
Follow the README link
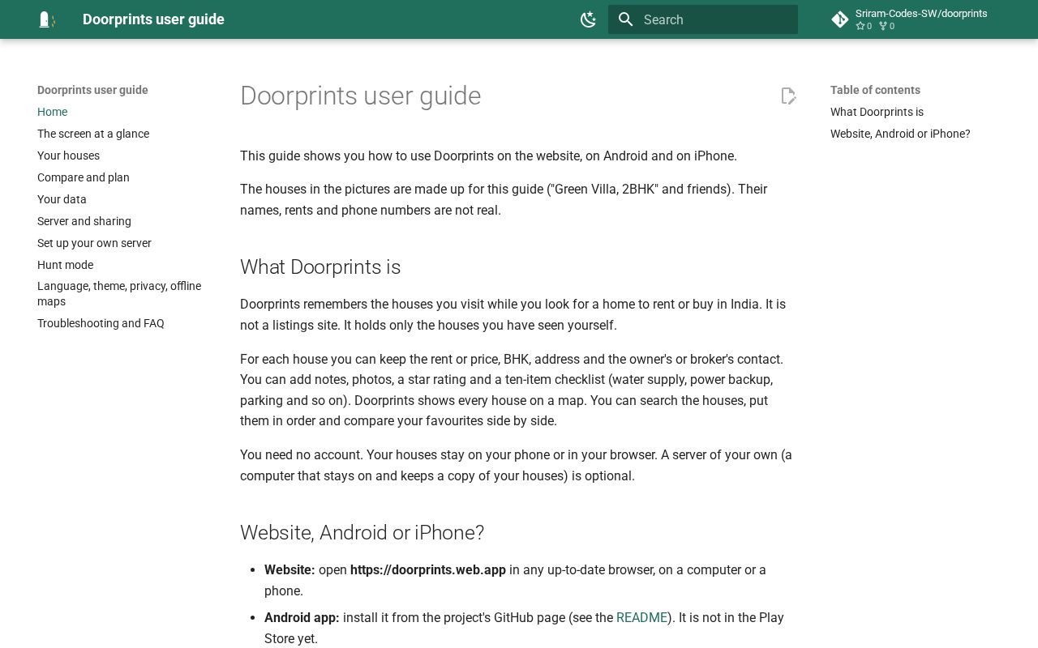641,617
